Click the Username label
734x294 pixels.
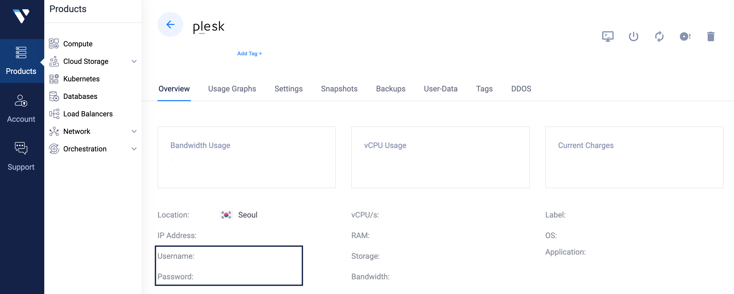[x=176, y=256]
